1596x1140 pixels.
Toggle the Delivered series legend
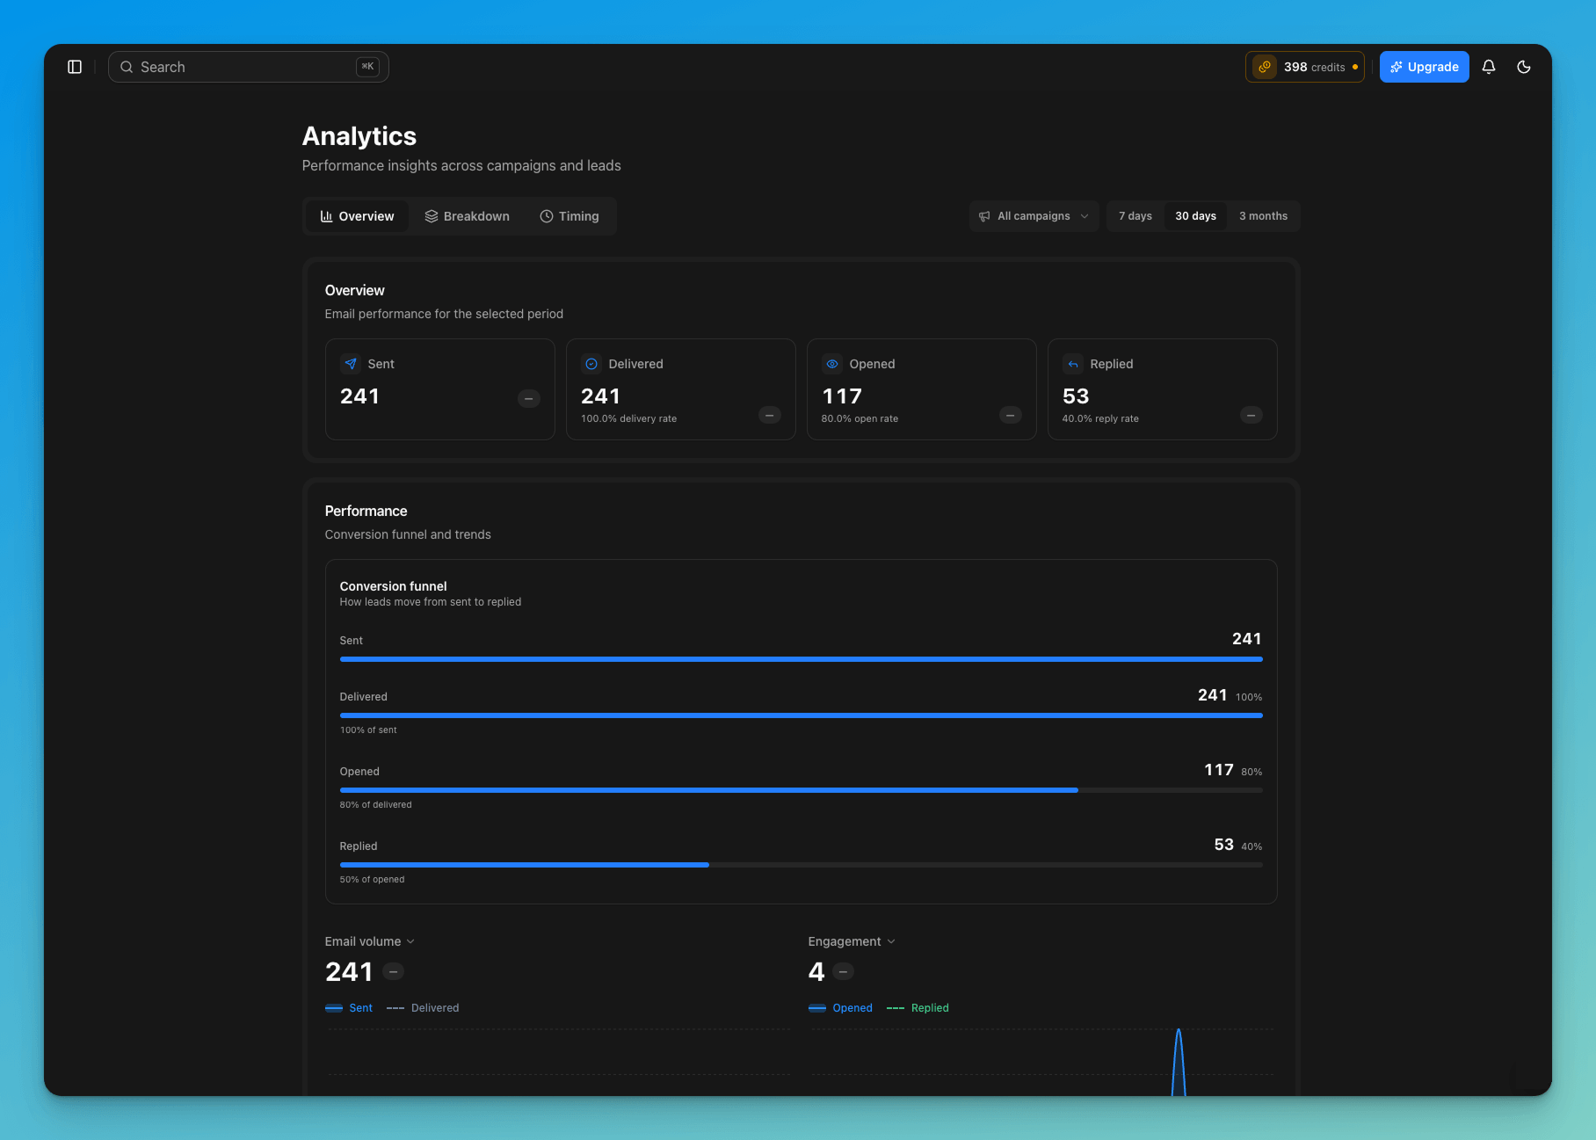point(423,1008)
